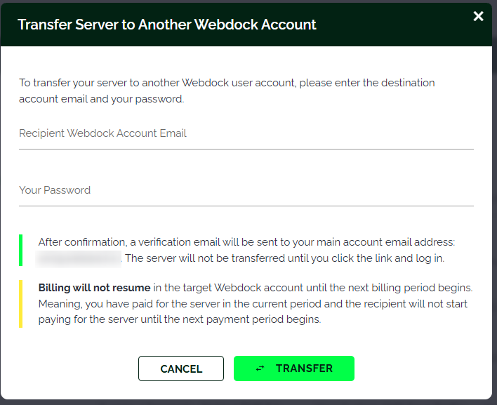
Task: Click the introductory instruction paragraph
Action: [x=227, y=91]
